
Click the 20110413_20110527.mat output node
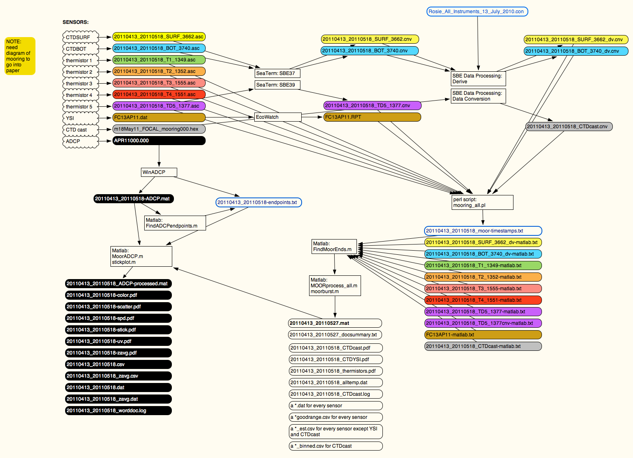coord(335,323)
